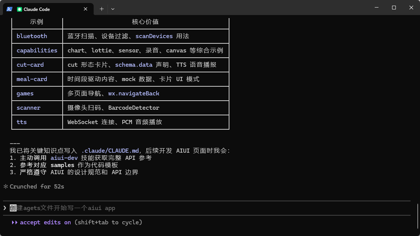Maximize the terminal window
The width and height of the screenshot is (420, 236).
(x=394, y=8)
